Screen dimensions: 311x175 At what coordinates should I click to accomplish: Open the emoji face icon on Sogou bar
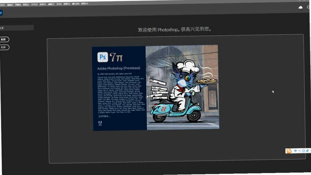click(304, 151)
